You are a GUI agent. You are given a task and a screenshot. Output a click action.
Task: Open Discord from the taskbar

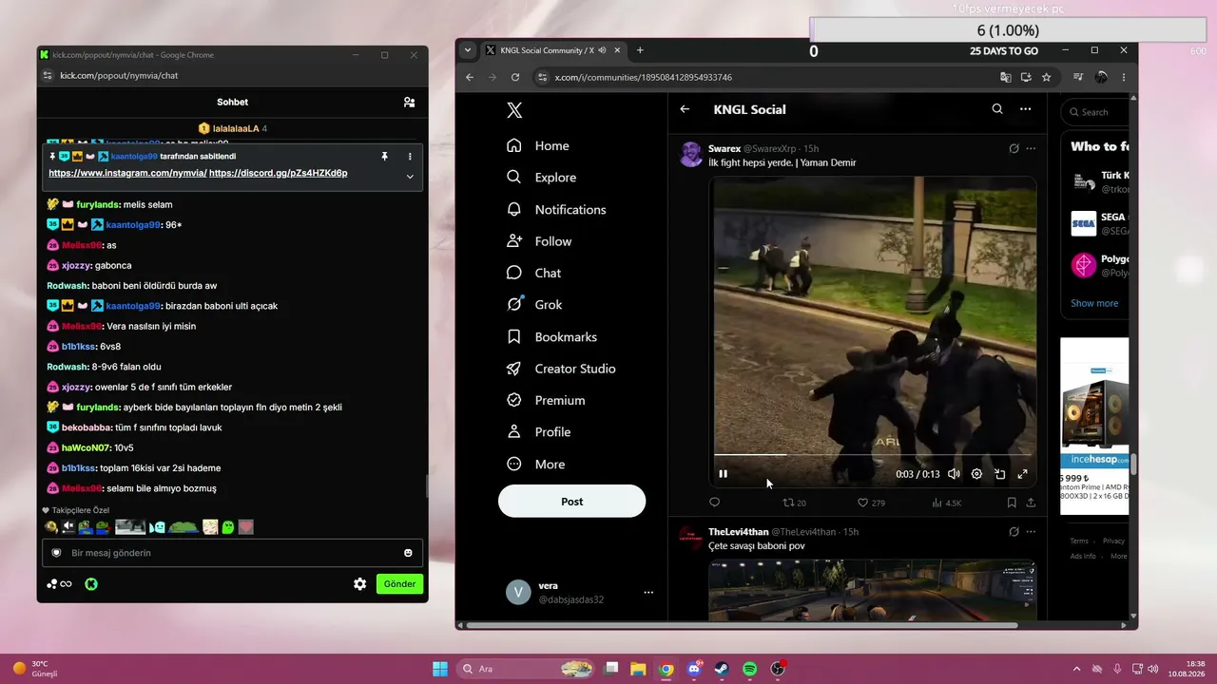[x=695, y=669]
